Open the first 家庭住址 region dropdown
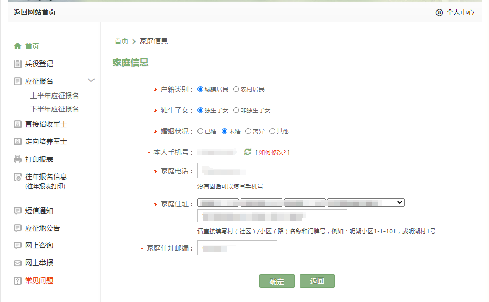This screenshot has height=302, width=489. point(218,202)
